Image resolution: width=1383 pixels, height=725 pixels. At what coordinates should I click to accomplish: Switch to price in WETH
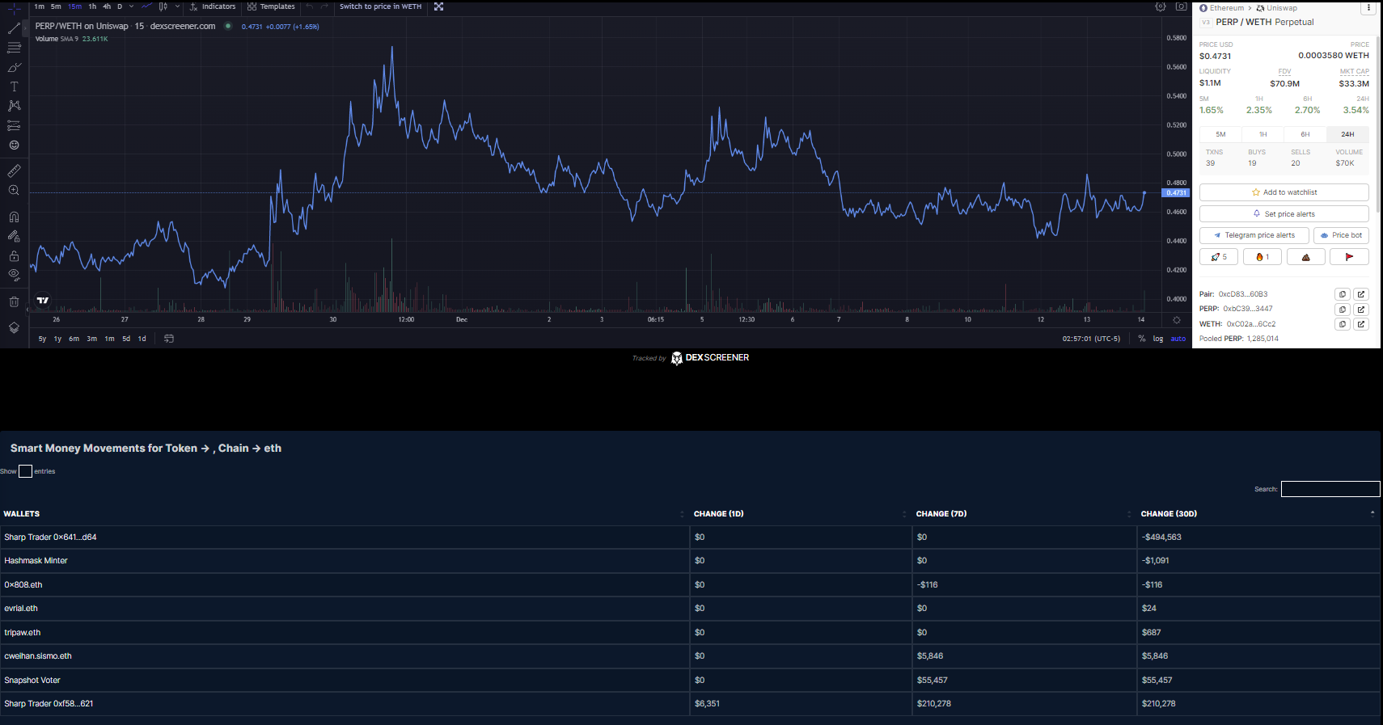(x=380, y=6)
